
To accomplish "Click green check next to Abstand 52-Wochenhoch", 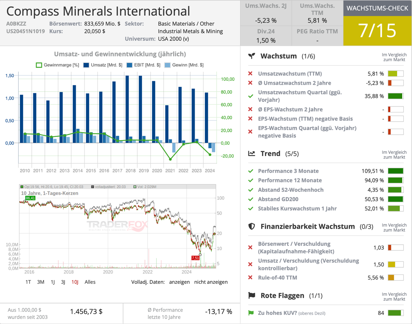I will (x=251, y=190).
